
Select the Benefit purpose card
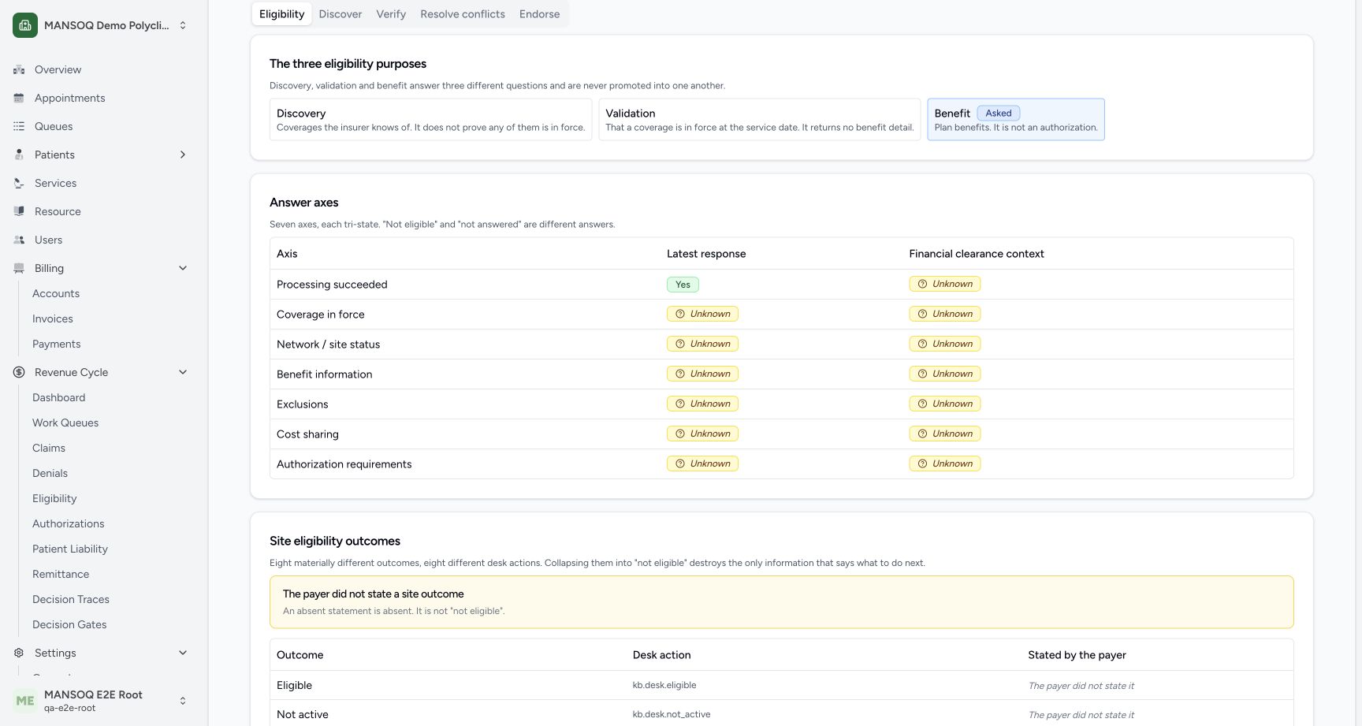(x=1016, y=120)
